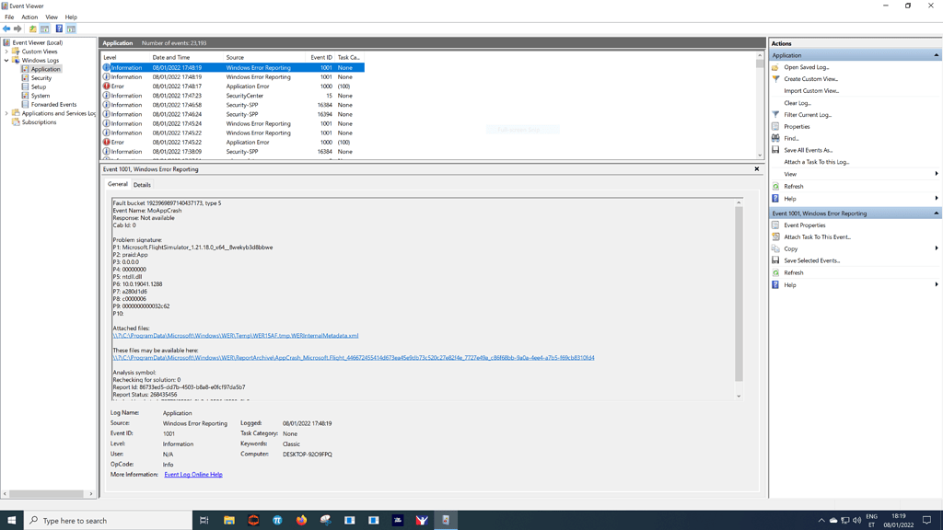Select the SecurityCenter event with ID 15
This screenshot has width=943, height=530.
point(233,96)
